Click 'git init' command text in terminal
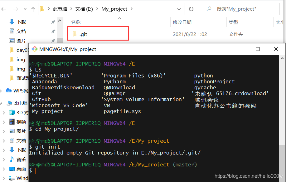Viewport: 286px width, 182px height. (48, 147)
